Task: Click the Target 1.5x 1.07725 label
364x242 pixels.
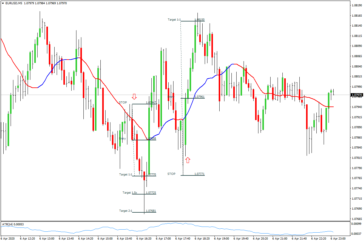Action: [x=130, y=192]
